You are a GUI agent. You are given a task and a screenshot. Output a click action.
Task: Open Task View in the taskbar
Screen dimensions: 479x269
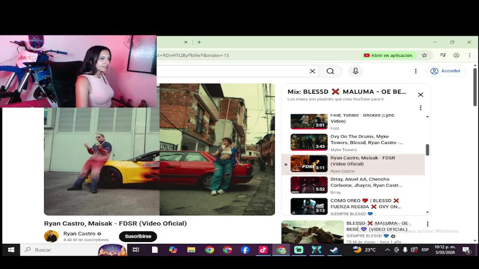(x=136, y=250)
